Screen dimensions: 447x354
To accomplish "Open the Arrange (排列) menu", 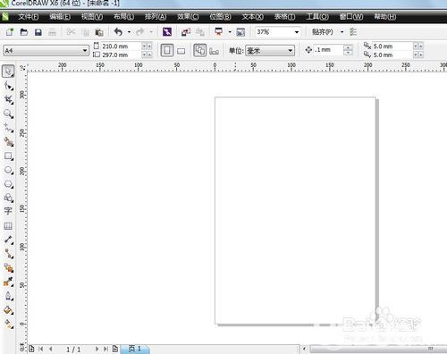I will pos(156,17).
